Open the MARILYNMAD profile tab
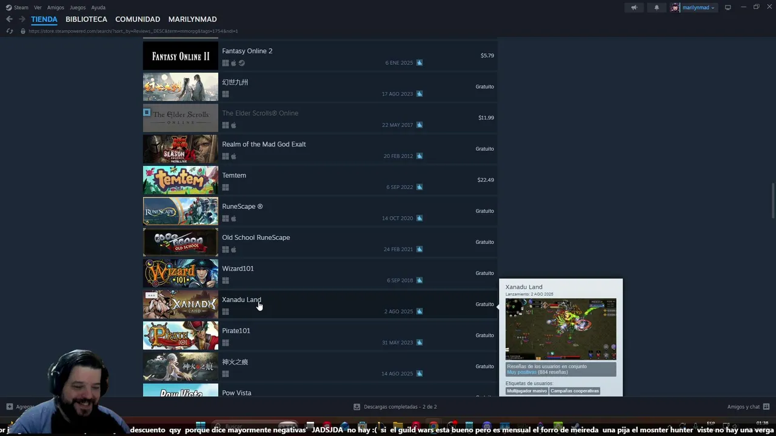This screenshot has width=776, height=436. (x=192, y=19)
